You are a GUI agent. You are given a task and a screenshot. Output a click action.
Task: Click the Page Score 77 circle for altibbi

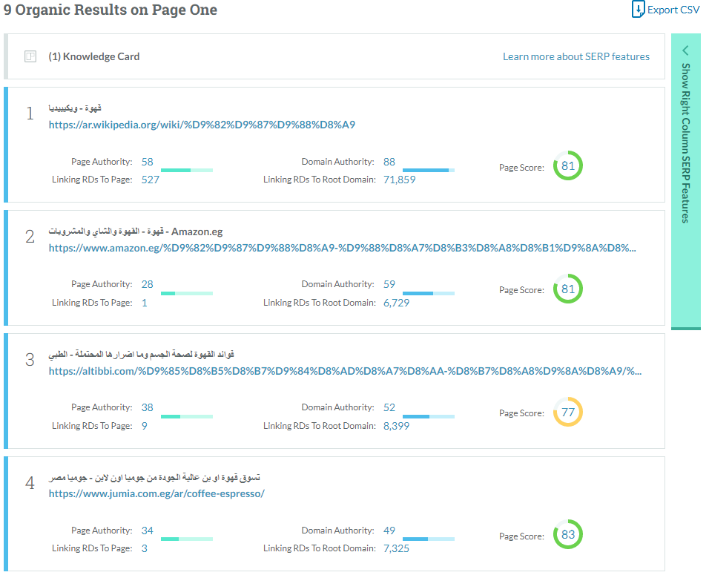[568, 413]
